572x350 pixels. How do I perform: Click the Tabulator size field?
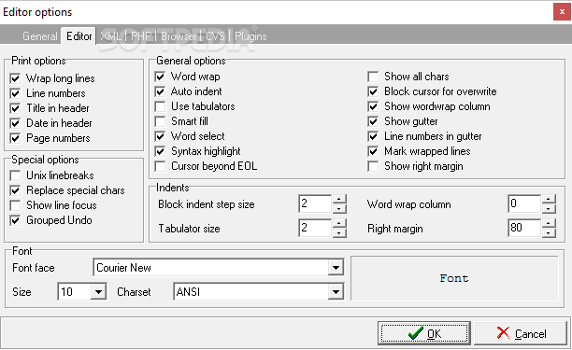pos(315,228)
